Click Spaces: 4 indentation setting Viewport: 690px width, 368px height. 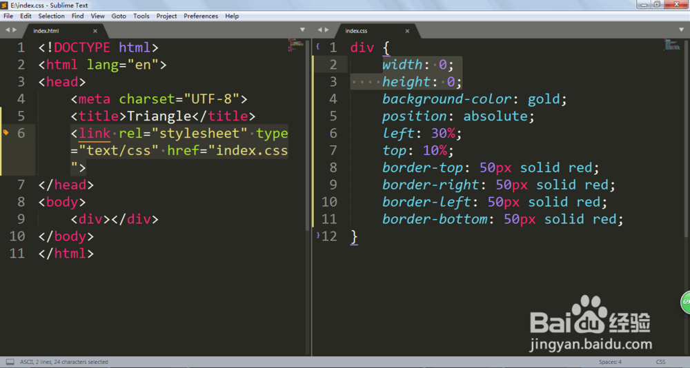click(x=610, y=362)
